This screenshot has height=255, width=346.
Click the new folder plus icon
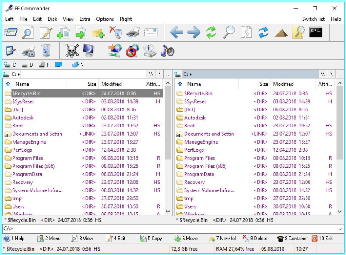(98, 33)
